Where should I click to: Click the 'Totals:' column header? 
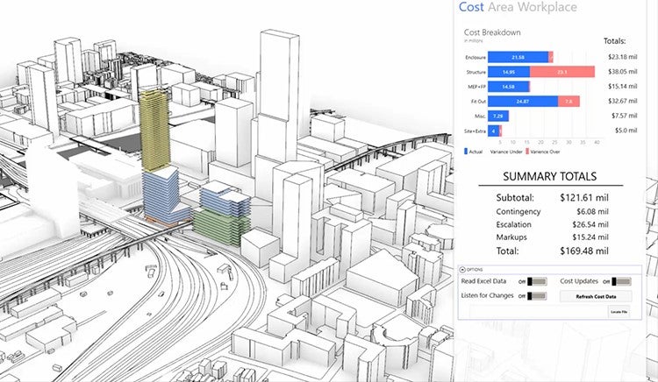pos(614,41)
